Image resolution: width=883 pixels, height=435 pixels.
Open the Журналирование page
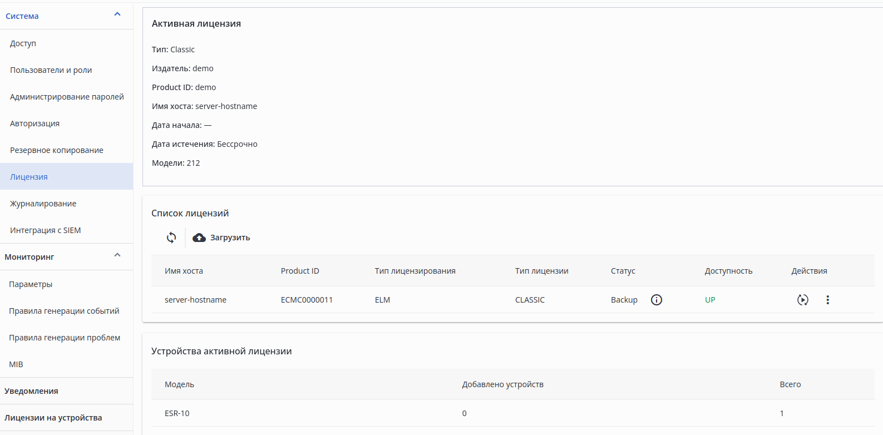click(43, 204)
